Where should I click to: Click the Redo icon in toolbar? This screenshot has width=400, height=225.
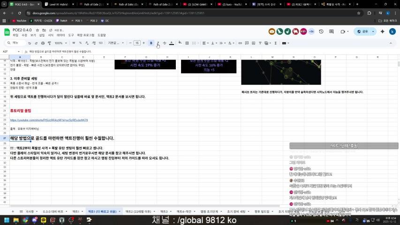coord(36,43)
